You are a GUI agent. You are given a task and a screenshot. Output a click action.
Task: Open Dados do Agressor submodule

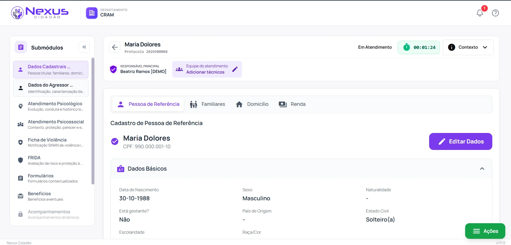pos(51,88)
